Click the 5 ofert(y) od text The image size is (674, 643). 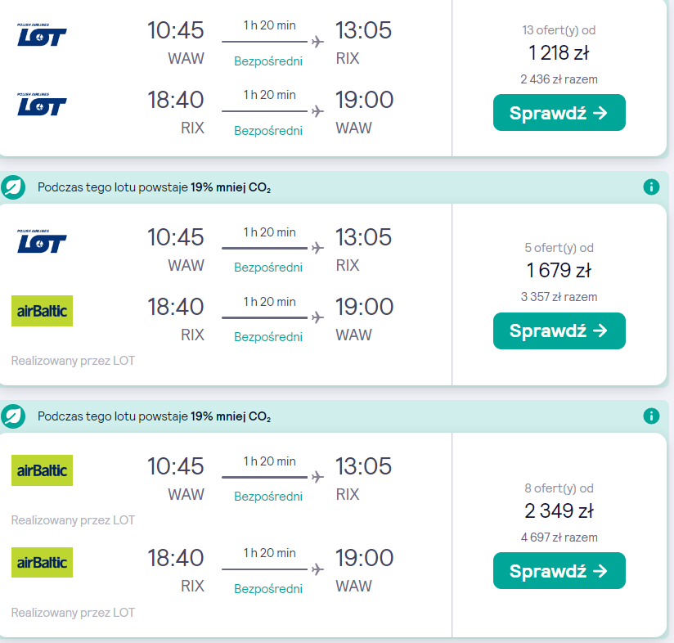click(x=559, y=248)
